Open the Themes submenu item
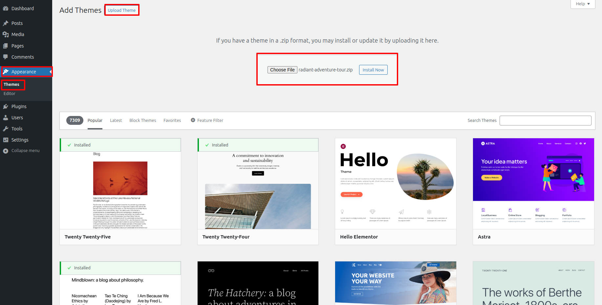The height and width of the screenshot is (305, 602). pos(11,85)
